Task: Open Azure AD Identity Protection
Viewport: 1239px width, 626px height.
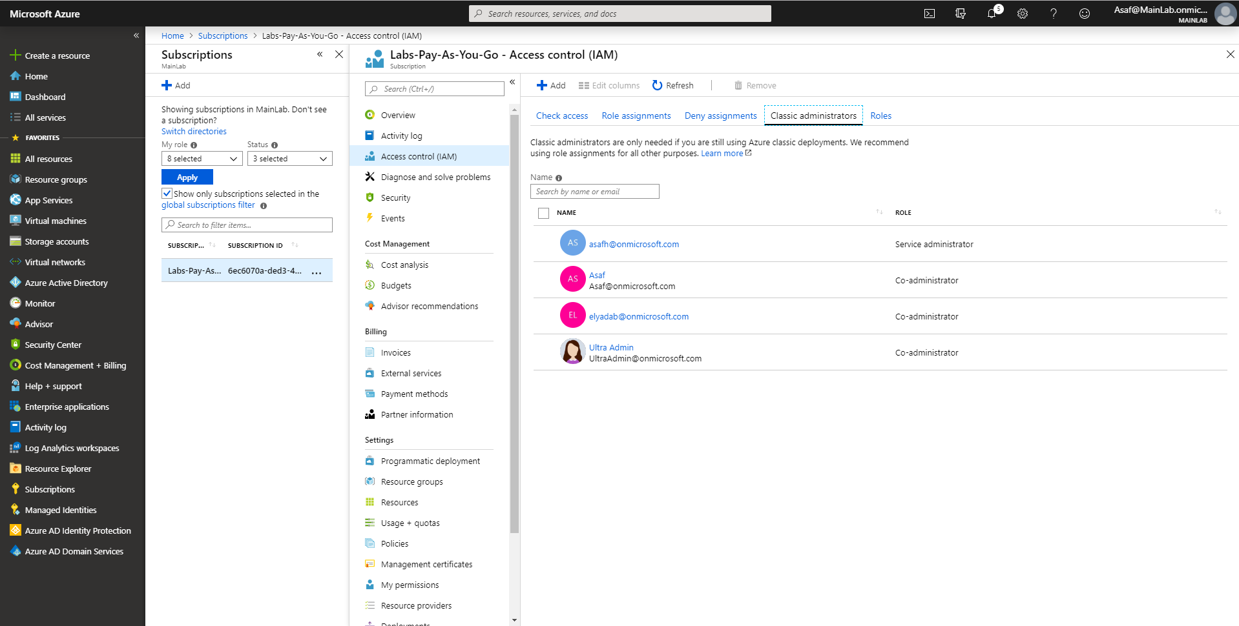Action: pos(78,530)
